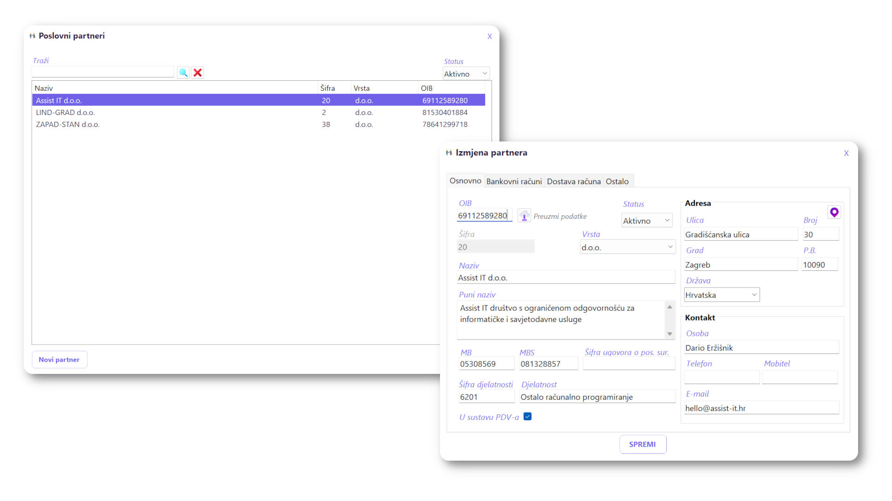Screen dimensions: 892x501
Task: Close the Poslovni partneri window
Action: coord(489,37)
